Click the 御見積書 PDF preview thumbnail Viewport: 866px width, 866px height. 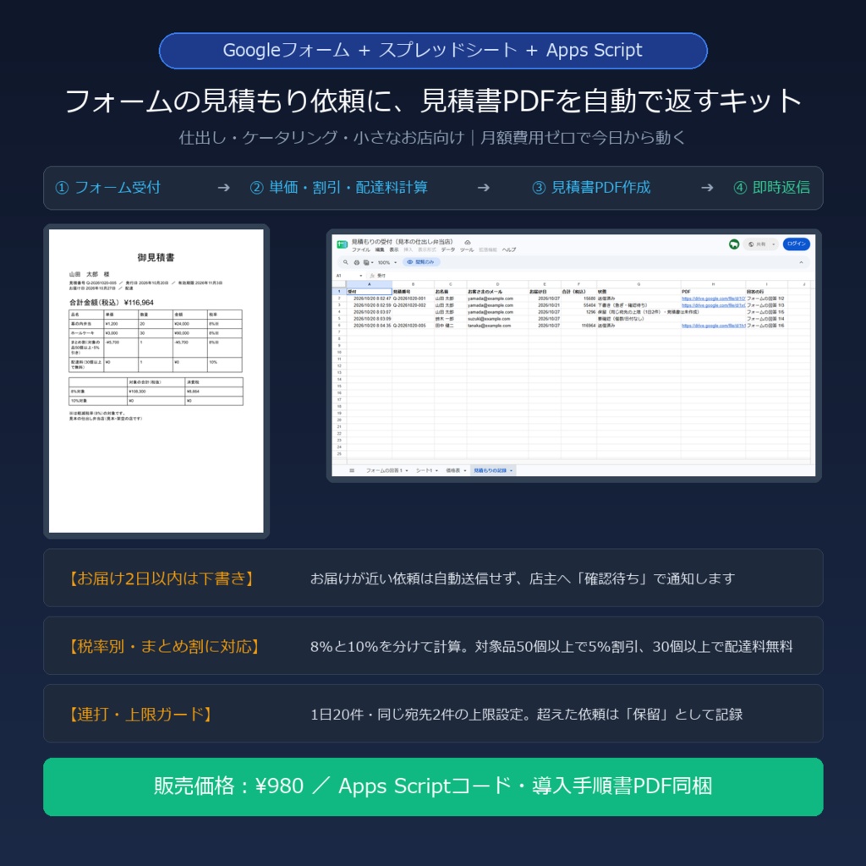(x=156, y=381)
